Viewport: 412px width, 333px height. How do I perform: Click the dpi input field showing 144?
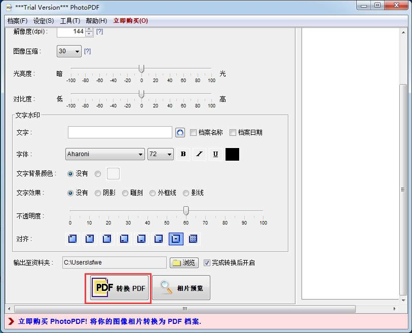click(71, 32)
